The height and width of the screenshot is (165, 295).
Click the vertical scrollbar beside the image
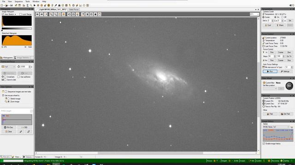pyautogui.click(x=259, y=90)
